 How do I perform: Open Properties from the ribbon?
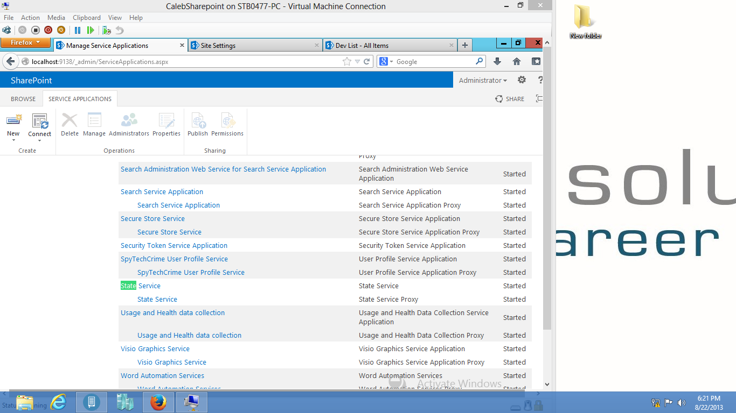coord(166,125)
